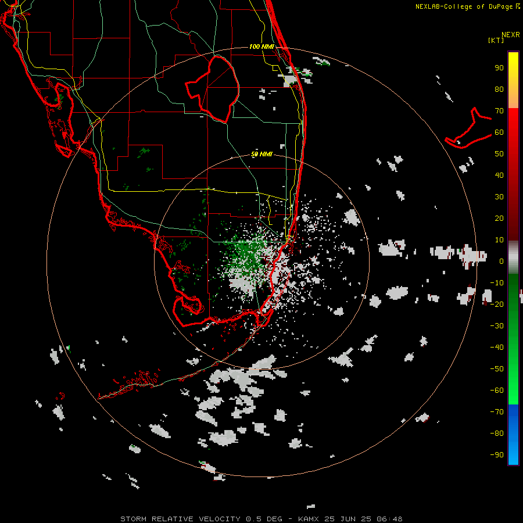Click the '06:48' timestamp in caption
Viewport: 523px width, 523px height.
(389, 519)
